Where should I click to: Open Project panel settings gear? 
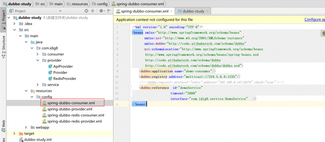pos(101,11)
